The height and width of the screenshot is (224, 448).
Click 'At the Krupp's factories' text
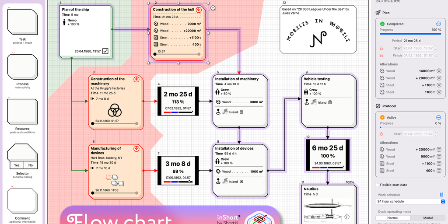[x=108, y=88]
